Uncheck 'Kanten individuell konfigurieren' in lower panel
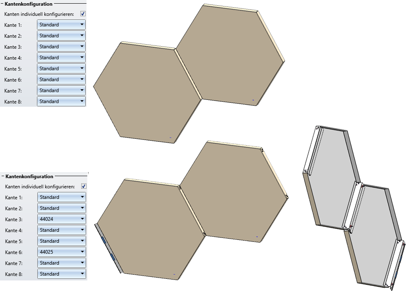Viewport: 406px width, 291px height. click(x=84, y=186)
